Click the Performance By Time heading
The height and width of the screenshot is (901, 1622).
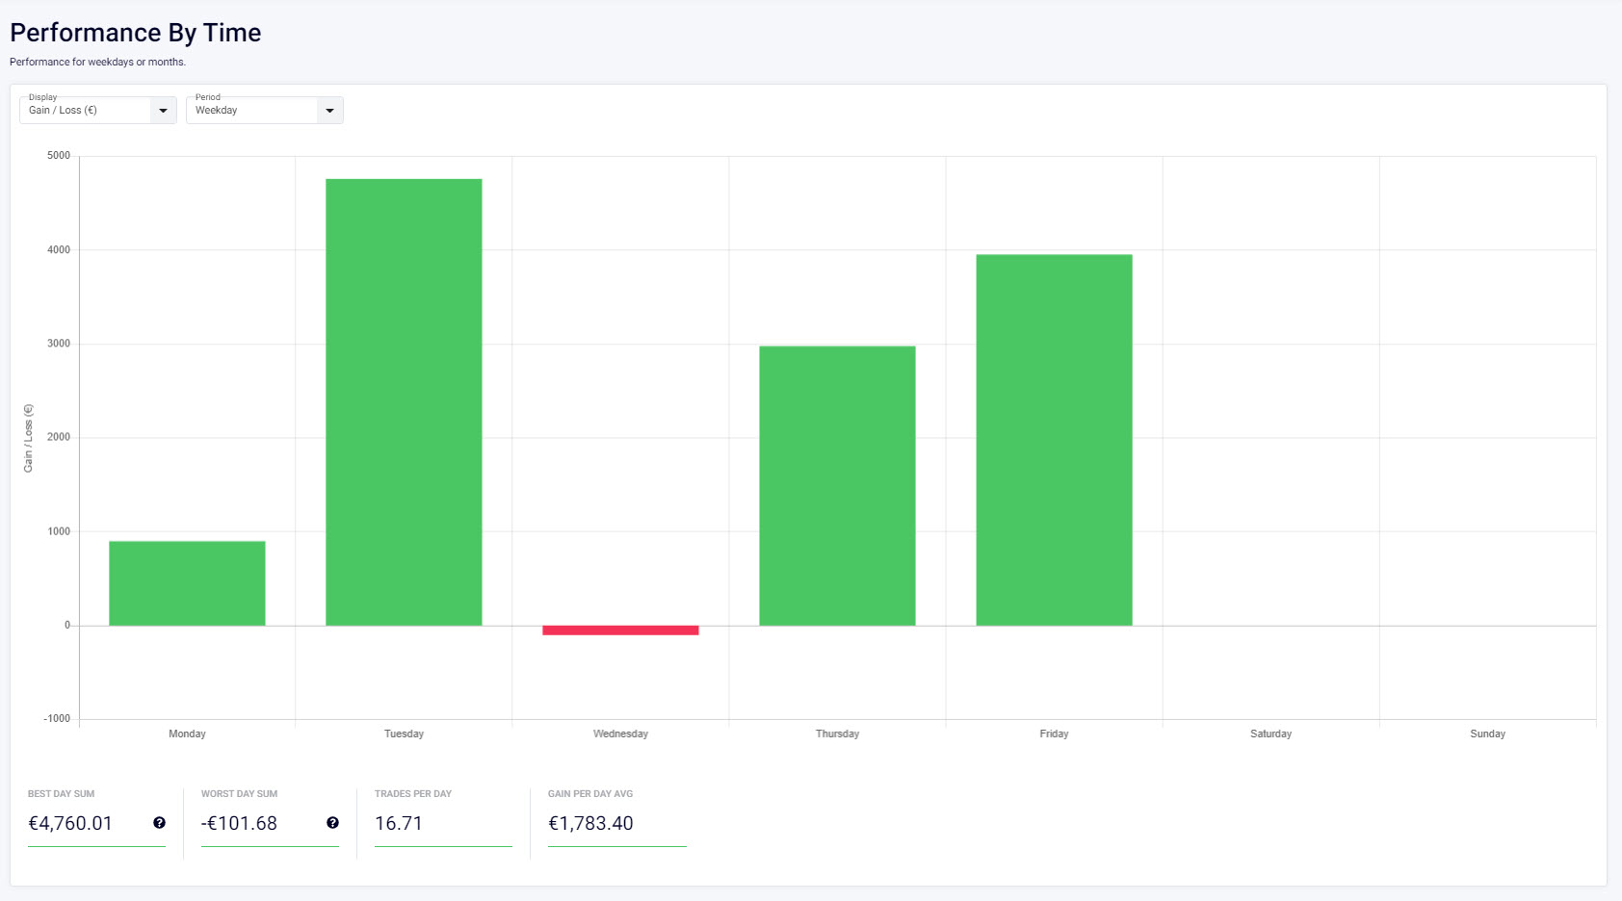tap(136, 33)
